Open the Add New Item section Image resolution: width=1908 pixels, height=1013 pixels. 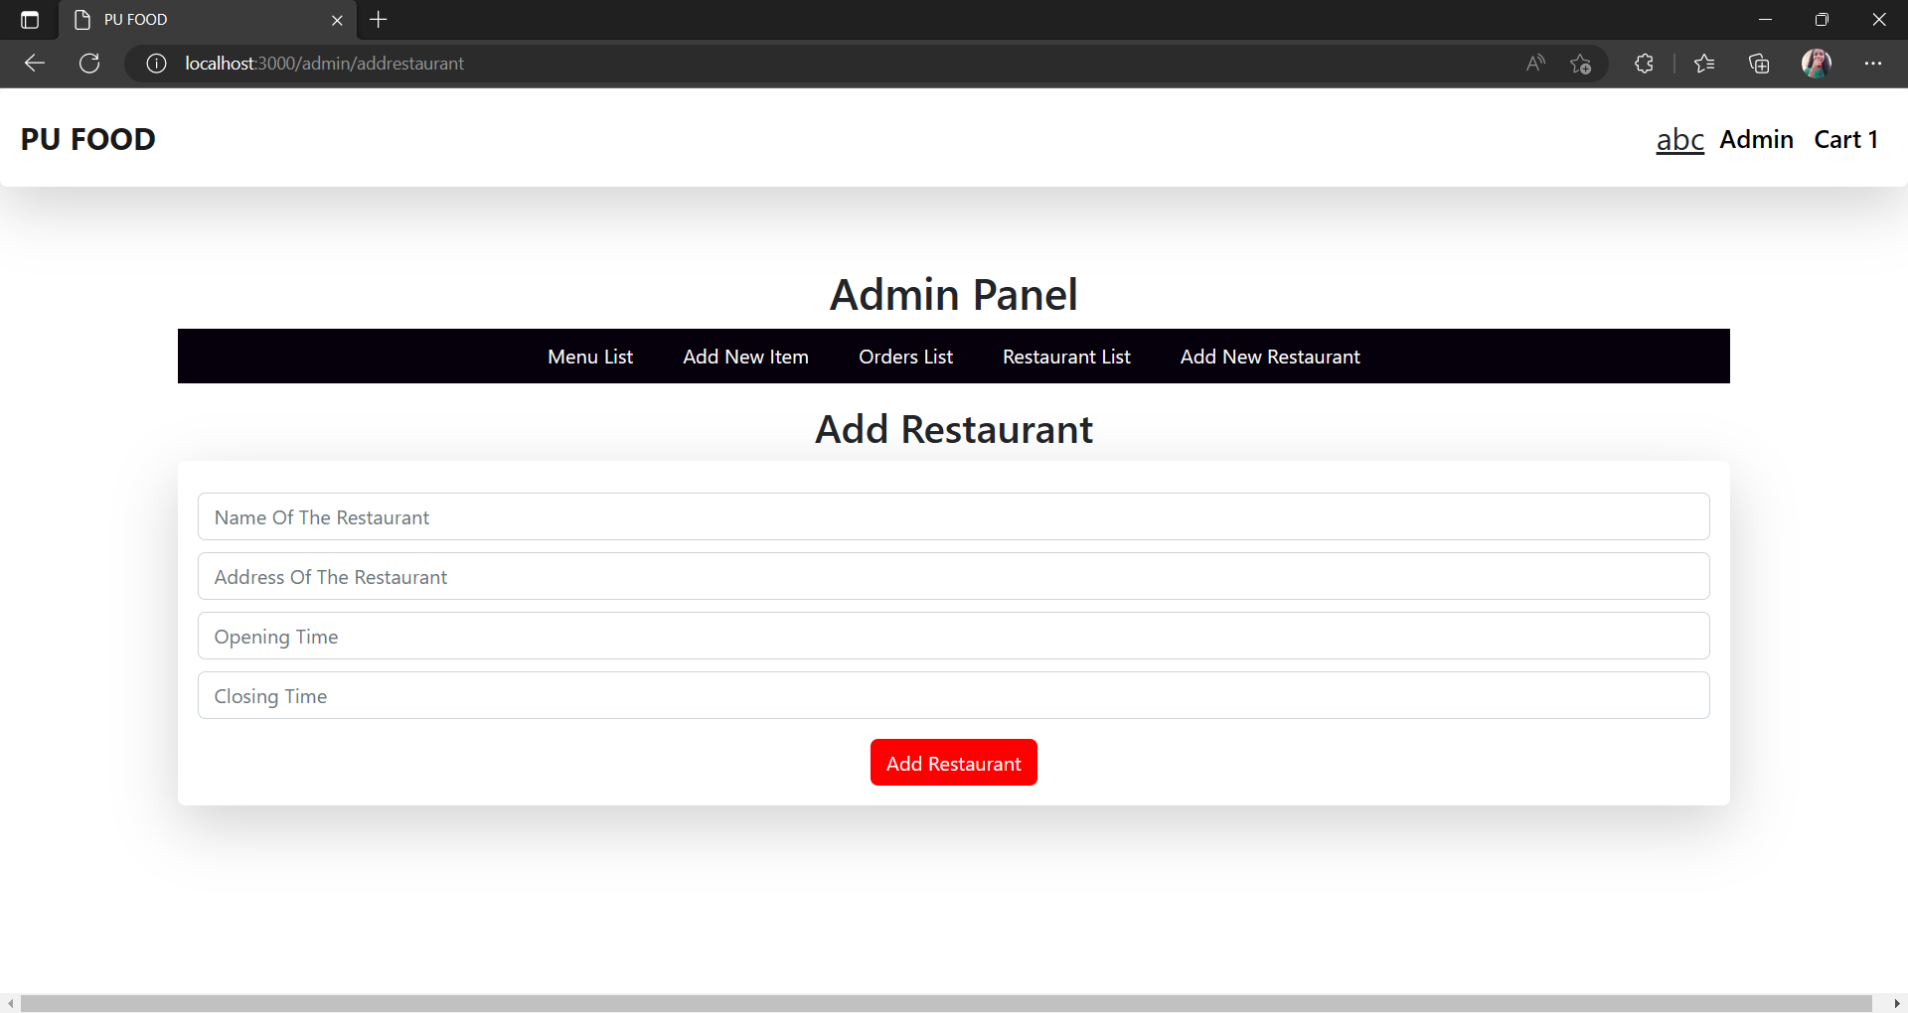(x=745, y=356)
